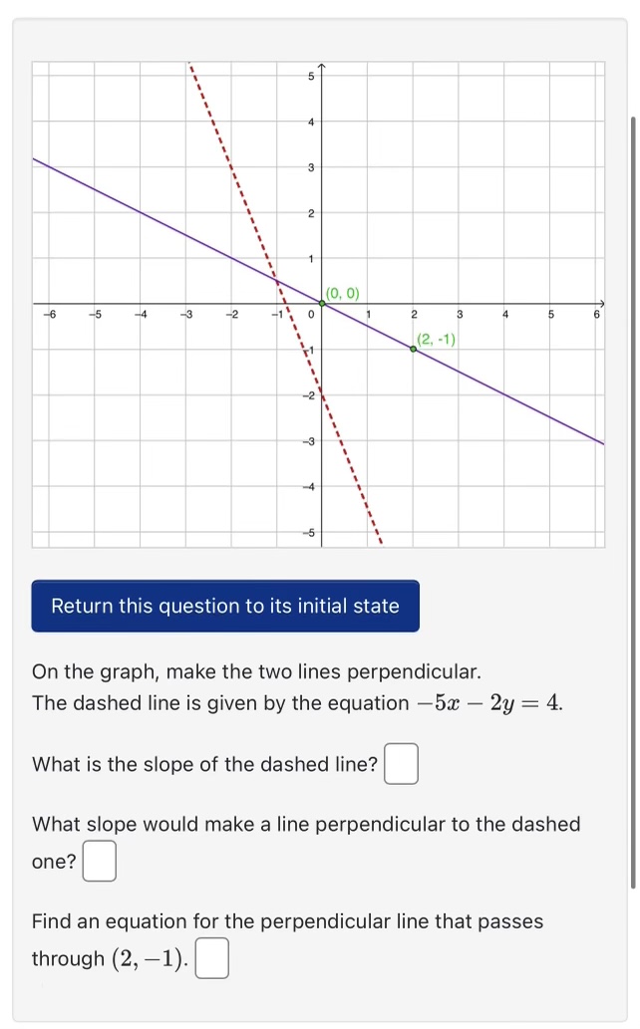
Task: Click the number -6 on the x-axis
Action: click(49, 314)
